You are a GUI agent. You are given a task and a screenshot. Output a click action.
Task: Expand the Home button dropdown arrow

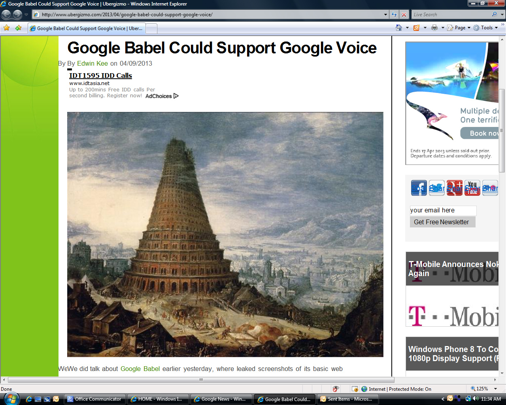tap(407, 28)
